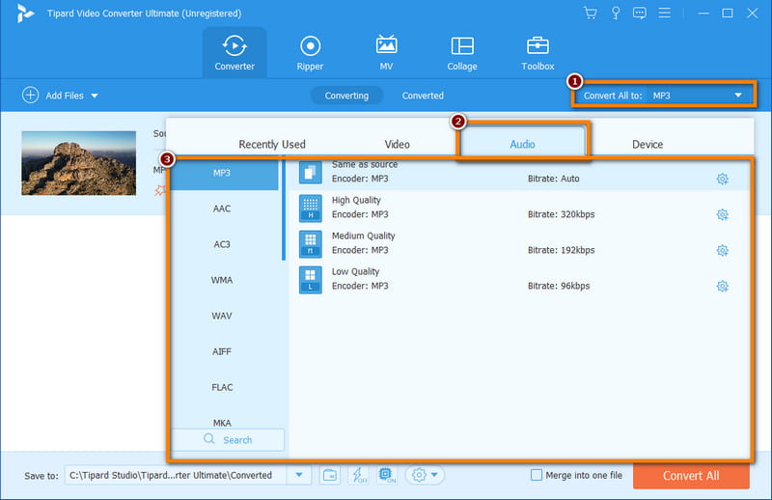The height and width of the screenshot is (500, 772).
Task: Toggle the lightning acceleration OFF icon
Action: pos(358,475)
